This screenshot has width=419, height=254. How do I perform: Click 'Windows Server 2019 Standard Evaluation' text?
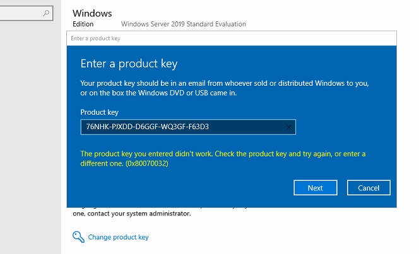(183, 24)
